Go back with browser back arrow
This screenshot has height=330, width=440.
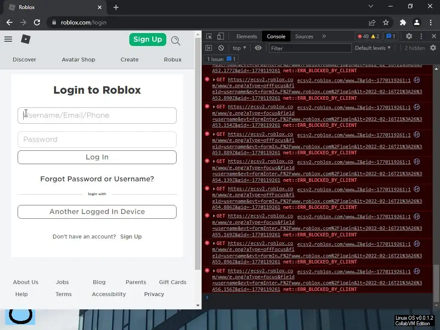(9, 22)
